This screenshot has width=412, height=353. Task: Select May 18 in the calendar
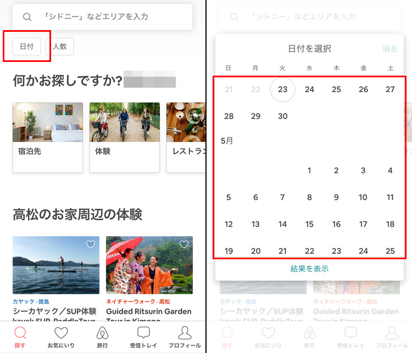click(x=390, y=224)
